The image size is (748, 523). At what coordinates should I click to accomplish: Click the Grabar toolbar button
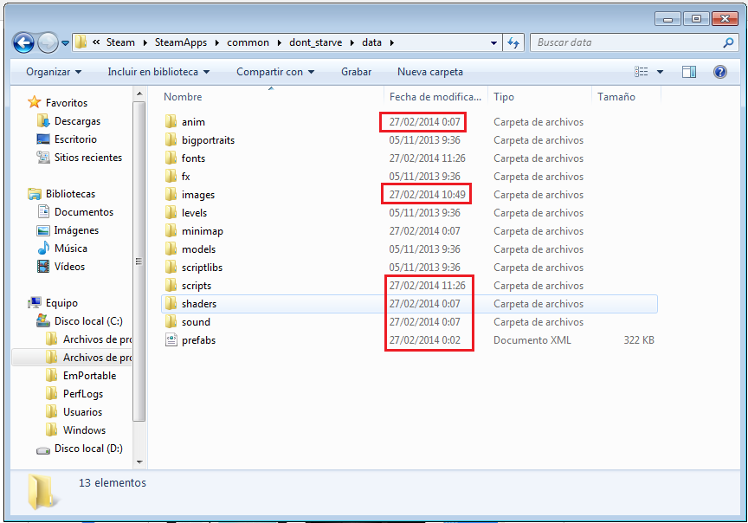(x=356, y=72)
